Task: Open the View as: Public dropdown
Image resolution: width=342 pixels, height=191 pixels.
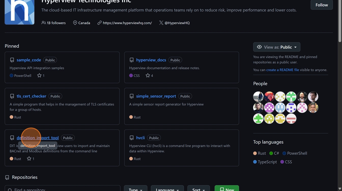Action: [276, 47]
